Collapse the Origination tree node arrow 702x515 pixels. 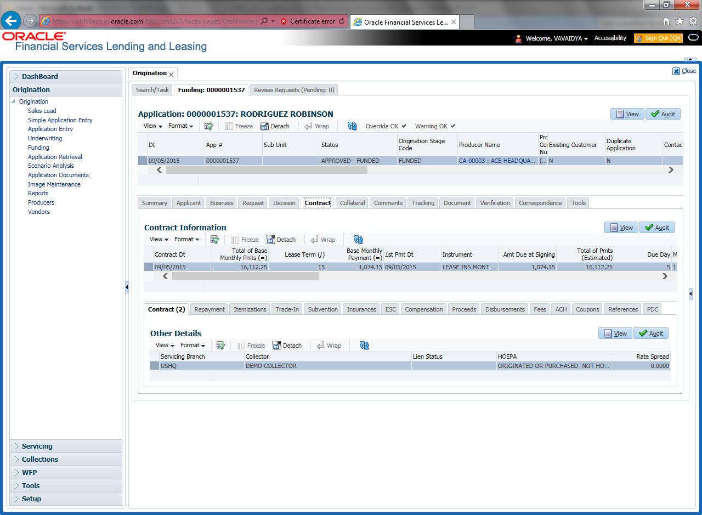(14, 101)
